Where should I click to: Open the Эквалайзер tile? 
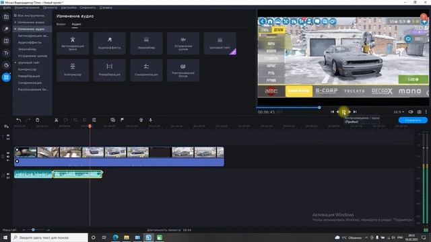pyautogui.click(x=146, y=43)
